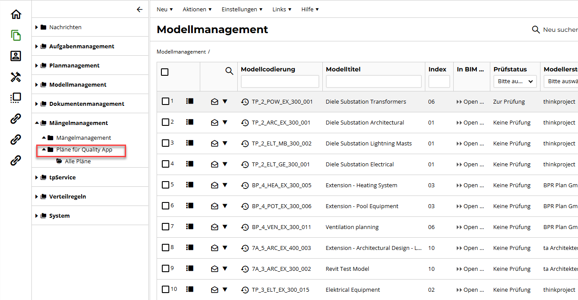Tick the select-all checkbox in table header
578x300 pixels.
tap(165, 72)
